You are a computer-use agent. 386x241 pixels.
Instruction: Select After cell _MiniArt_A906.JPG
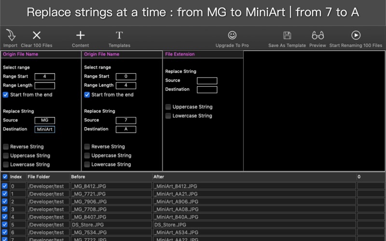pos(255,201)
